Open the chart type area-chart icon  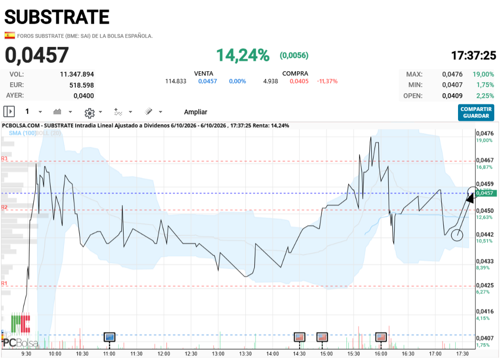tap(57, 112)
